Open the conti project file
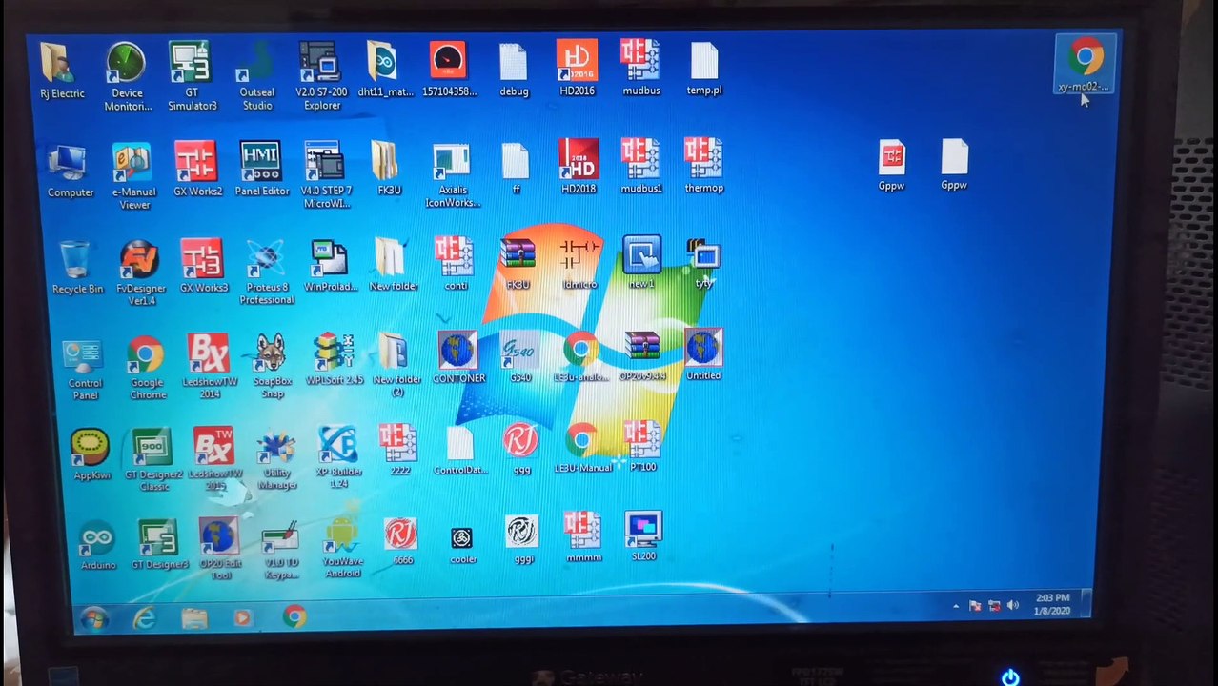The height and width of the screenshot is (686, 1218). 455,263
